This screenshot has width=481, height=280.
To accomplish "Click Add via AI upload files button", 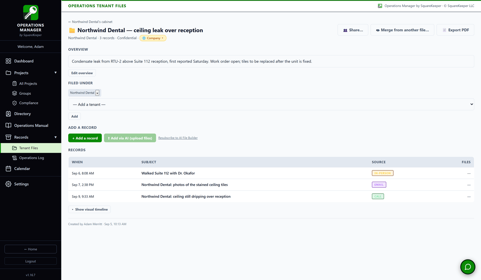I will pos(130,138).
